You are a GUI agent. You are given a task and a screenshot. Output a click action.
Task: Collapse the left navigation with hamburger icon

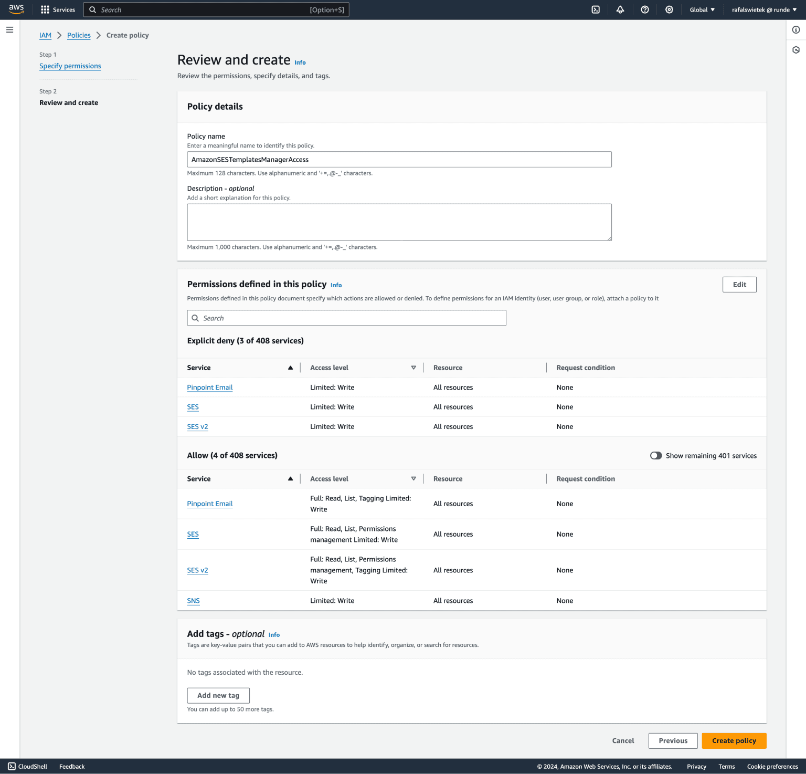9,29
